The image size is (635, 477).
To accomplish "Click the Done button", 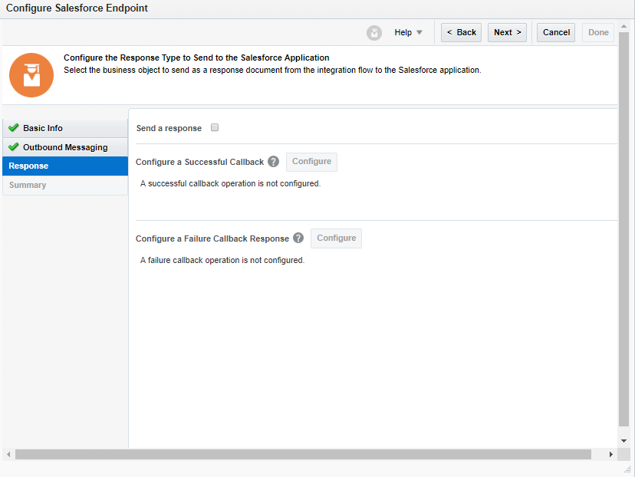I will (598, 32).
